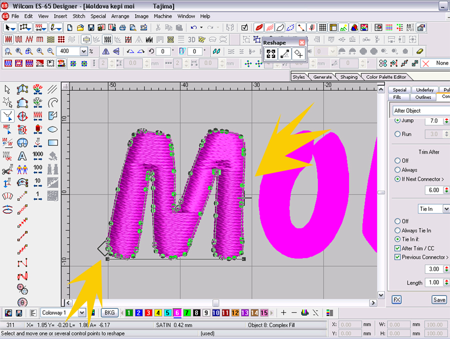Screen dimensions: 450x339
Task: Switch to the Color Palette Editor tab
Action: point(386,77)
